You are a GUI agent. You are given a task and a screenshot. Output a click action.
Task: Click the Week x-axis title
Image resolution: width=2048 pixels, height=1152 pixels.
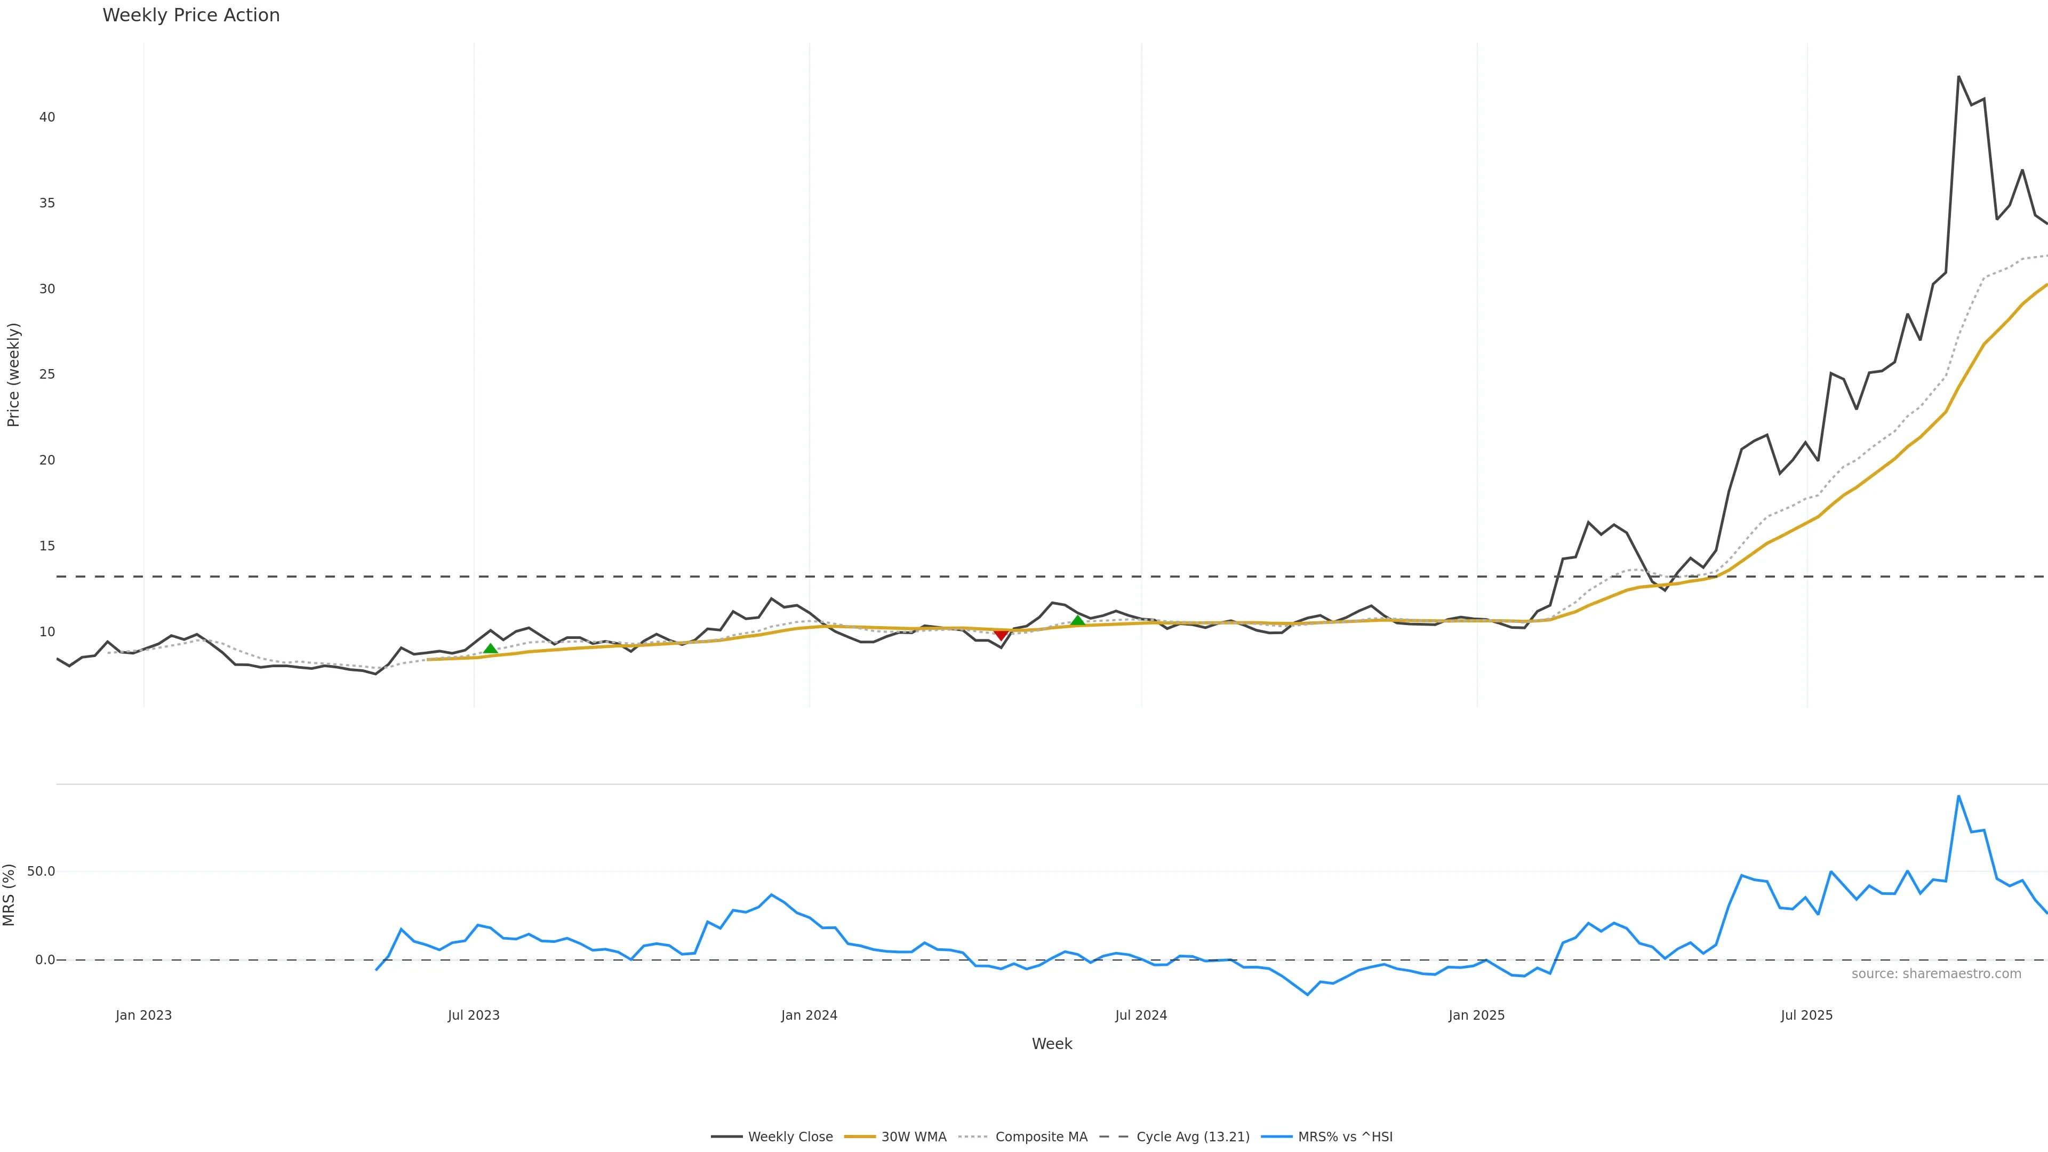(x=1052, y=1044)
